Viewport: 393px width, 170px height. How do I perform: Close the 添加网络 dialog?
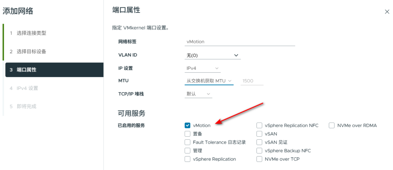tap(387, 12)
